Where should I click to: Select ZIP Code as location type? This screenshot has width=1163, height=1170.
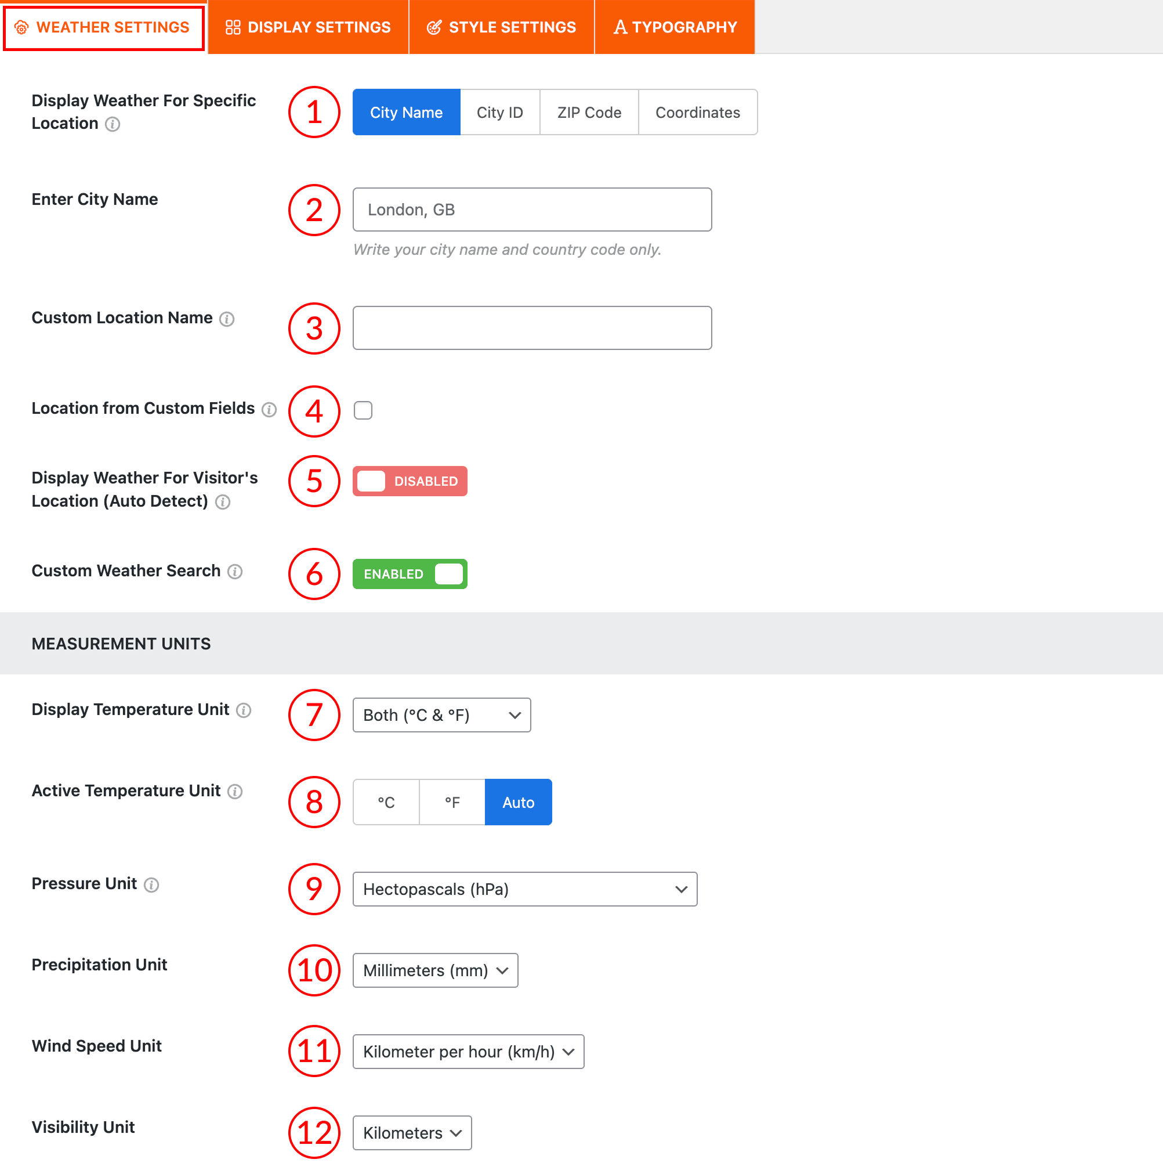[589, 112]
